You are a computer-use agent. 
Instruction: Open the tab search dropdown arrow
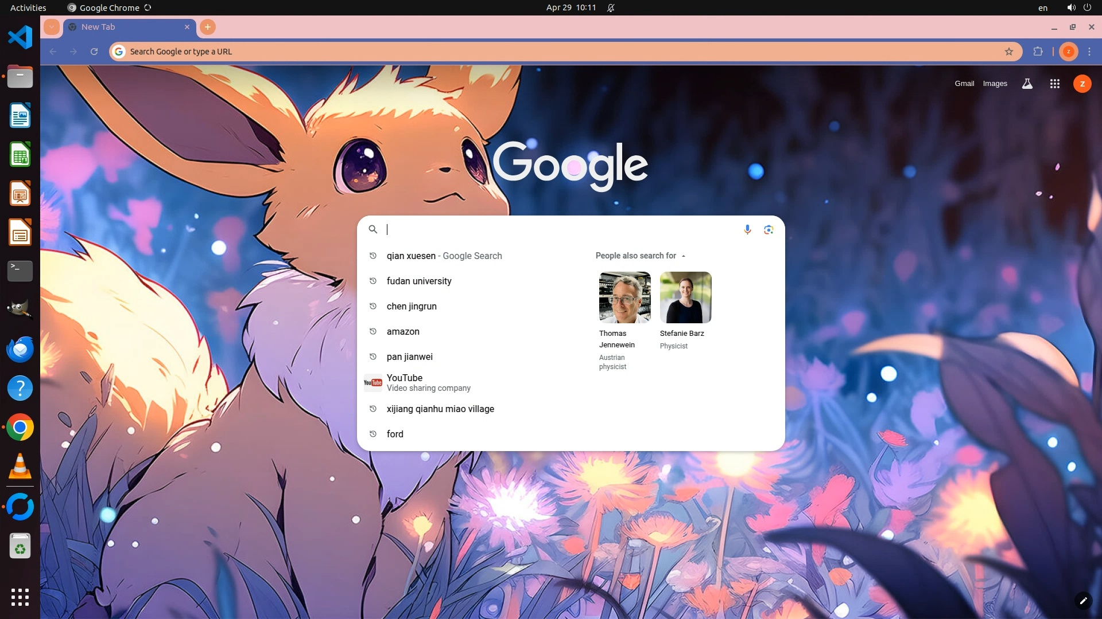pos(52,27)
